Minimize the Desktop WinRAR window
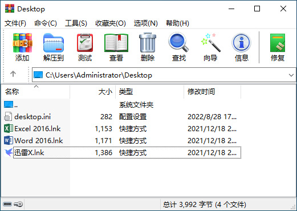This screenshot has width=297, height=211. tap(231, 9)
